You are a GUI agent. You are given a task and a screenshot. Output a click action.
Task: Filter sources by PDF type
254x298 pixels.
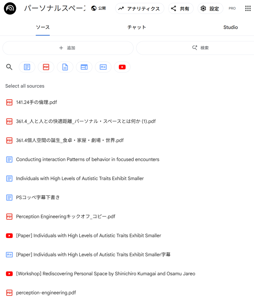pos(46,67)
